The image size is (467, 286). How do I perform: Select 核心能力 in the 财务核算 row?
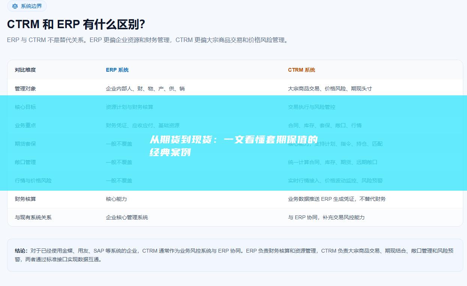[x=116, y=199]
